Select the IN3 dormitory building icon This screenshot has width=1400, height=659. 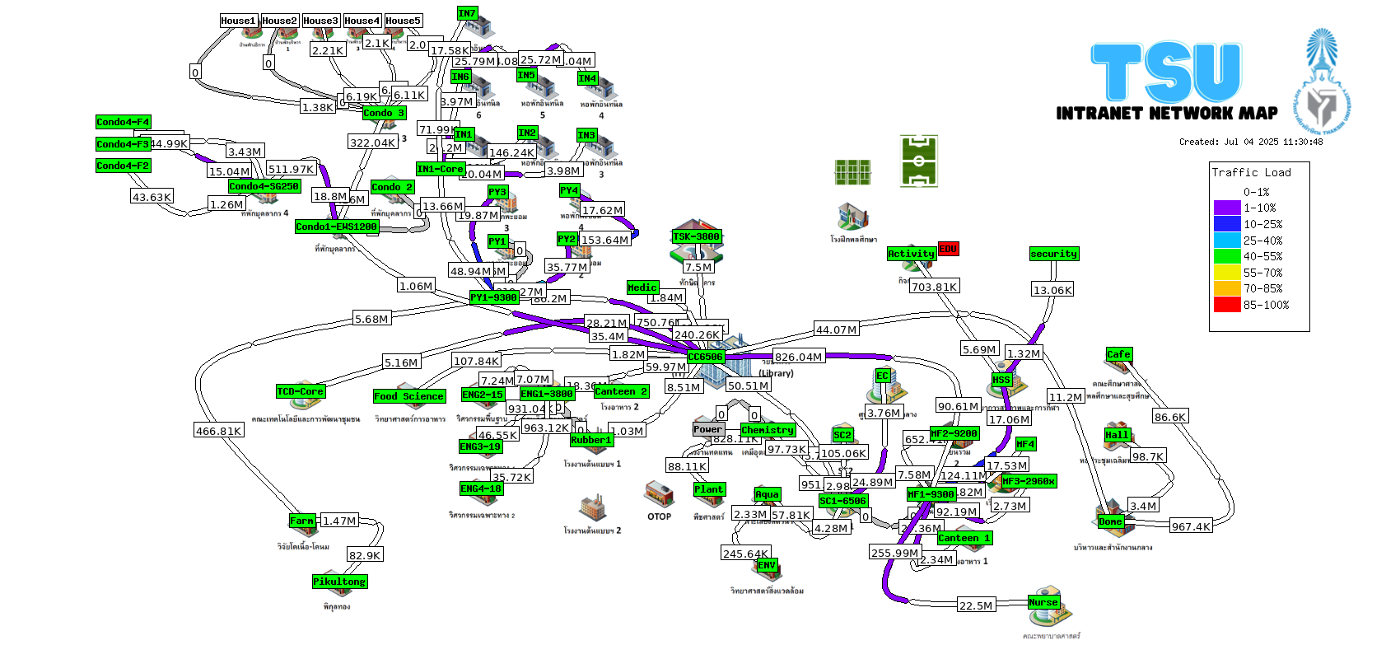603,146
